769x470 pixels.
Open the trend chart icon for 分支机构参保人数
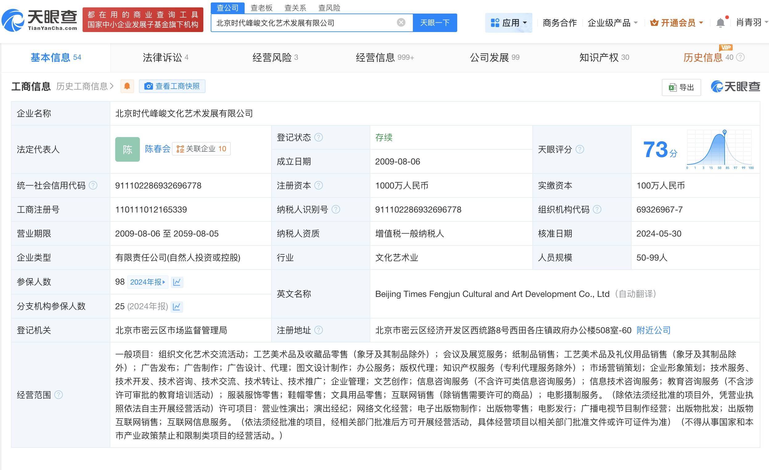tap(177, 306)
